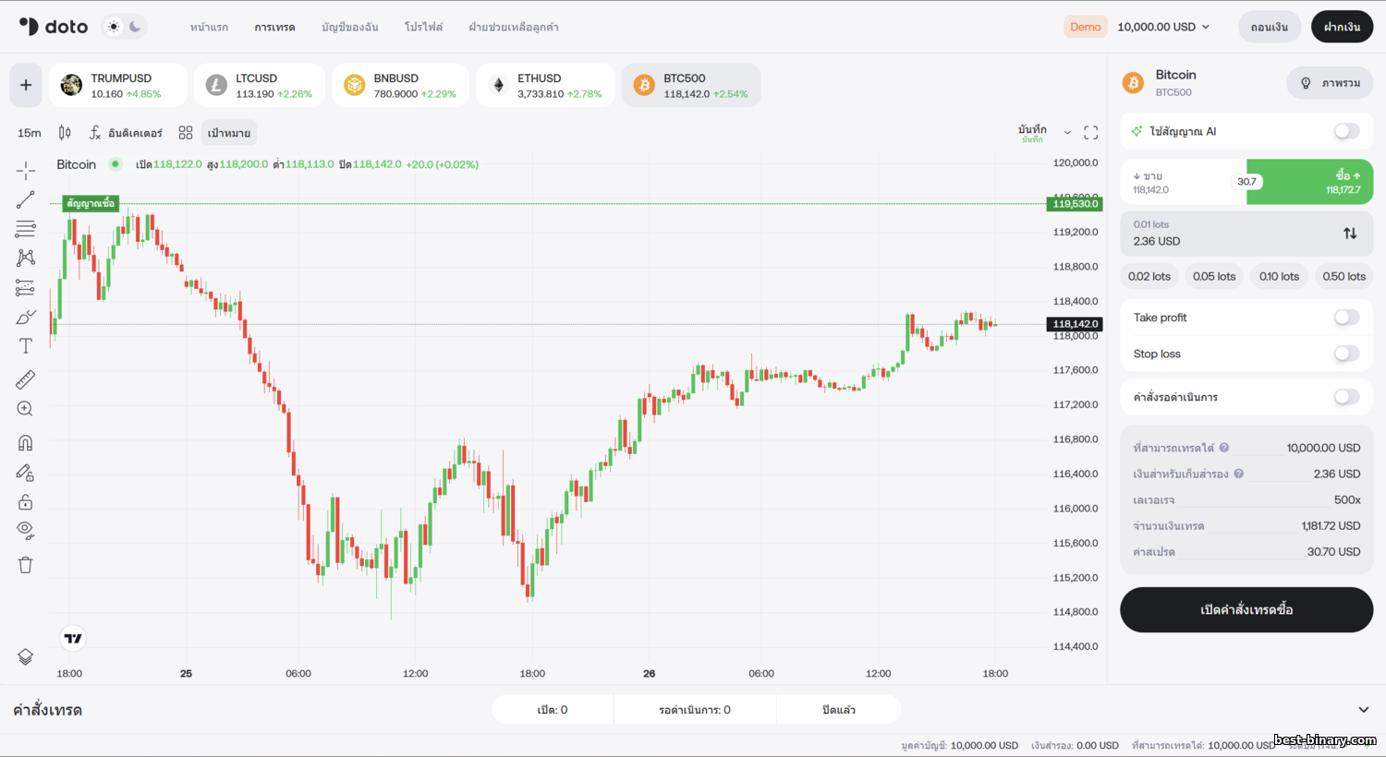Open the chart candle type icon
Viewport: 1386px width, 757px height.
click(65, 133)
